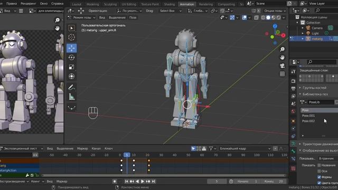Switch to the Modeling workspace tab
This screenshot has width=338, height=190.
tap(92, 4)
